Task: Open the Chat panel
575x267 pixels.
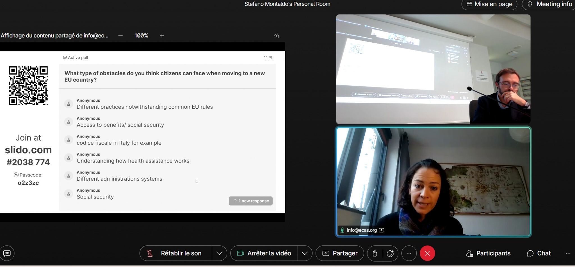Action: [x=539, y=253]
